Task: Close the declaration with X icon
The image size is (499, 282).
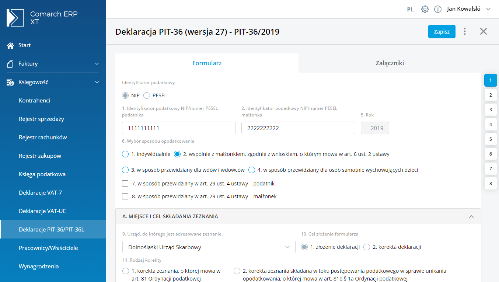Action: tap(484, 31)
